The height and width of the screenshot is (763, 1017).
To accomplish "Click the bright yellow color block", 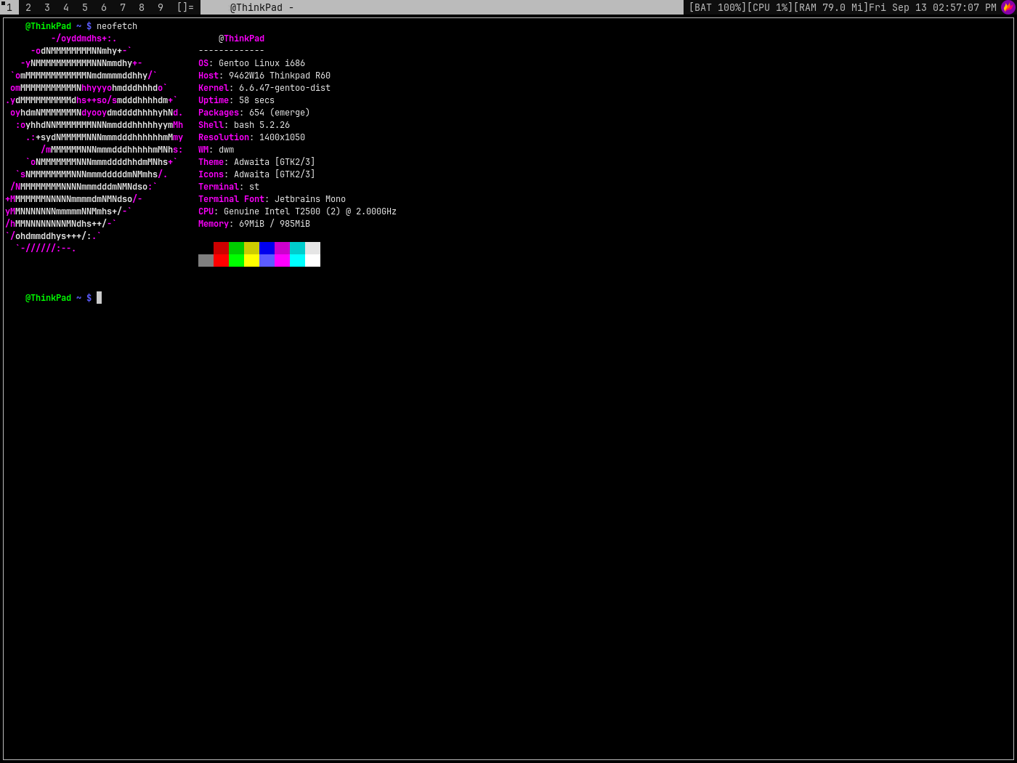I will point(251,260).
